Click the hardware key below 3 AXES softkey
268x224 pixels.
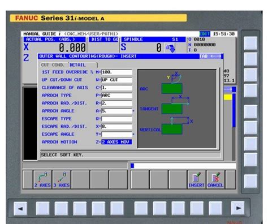[x=61, y=209]
